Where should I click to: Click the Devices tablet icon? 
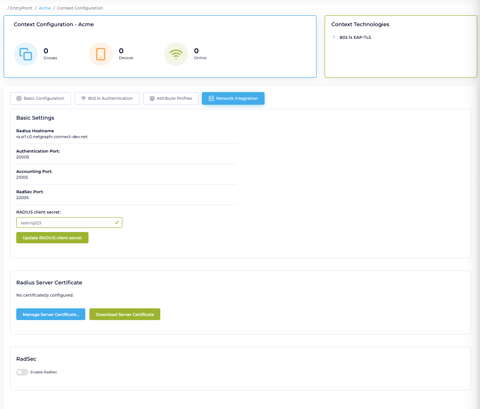[x=101, y=54]
